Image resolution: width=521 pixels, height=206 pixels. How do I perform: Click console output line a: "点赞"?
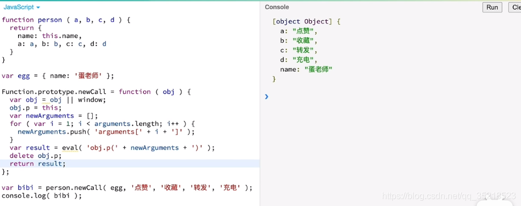click(299, 31)
